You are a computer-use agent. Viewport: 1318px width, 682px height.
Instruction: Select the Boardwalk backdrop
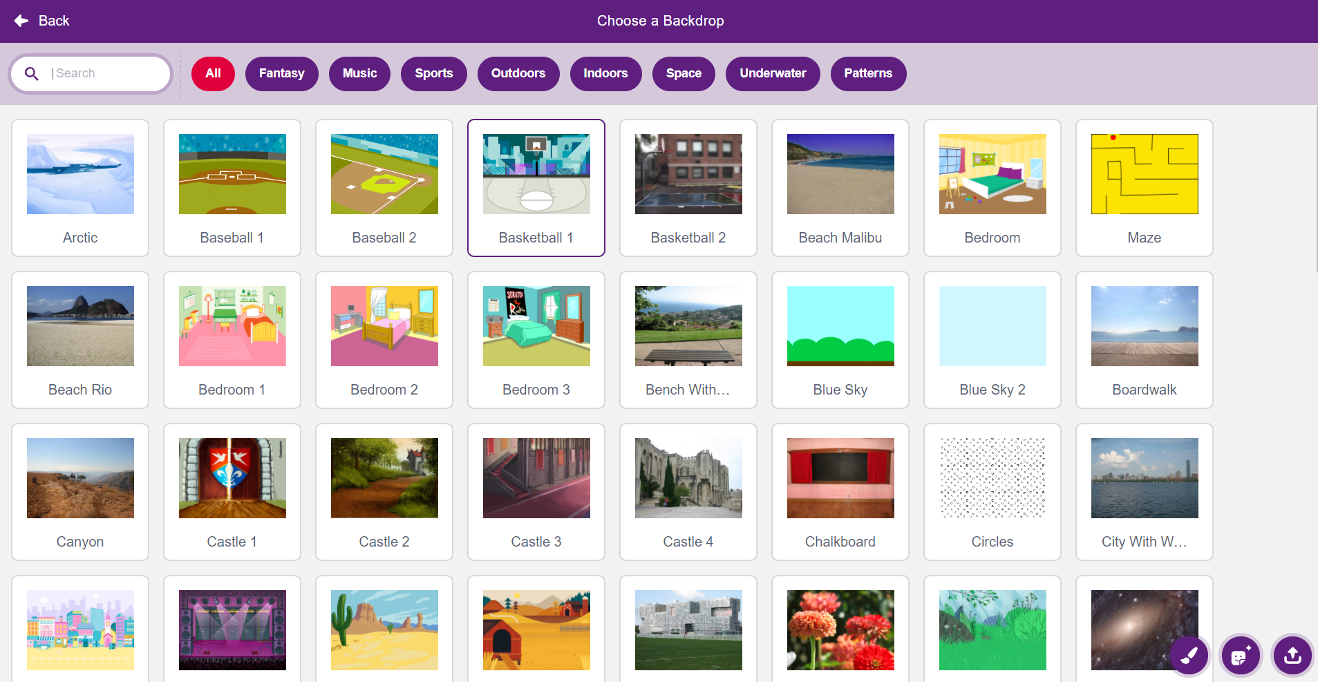1145,340
